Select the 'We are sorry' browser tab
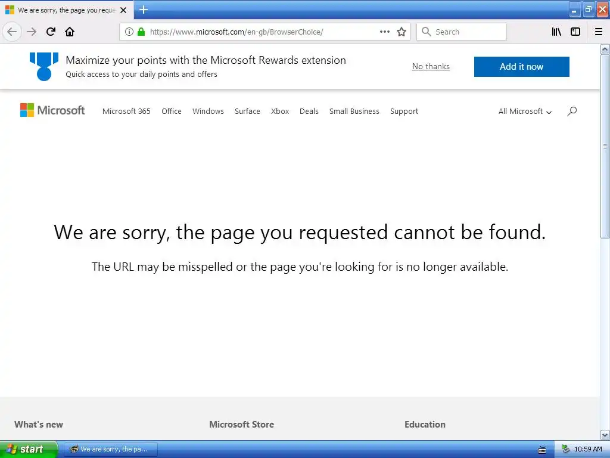This screenshot has height=458, width=610. pos(67,10)
